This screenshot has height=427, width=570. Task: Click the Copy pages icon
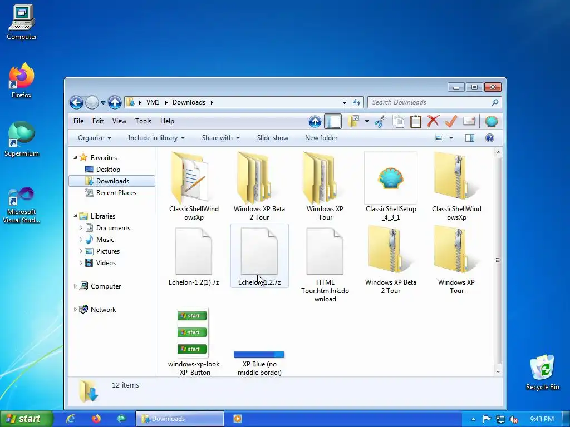pyautogui.click(x=398, y=122)
